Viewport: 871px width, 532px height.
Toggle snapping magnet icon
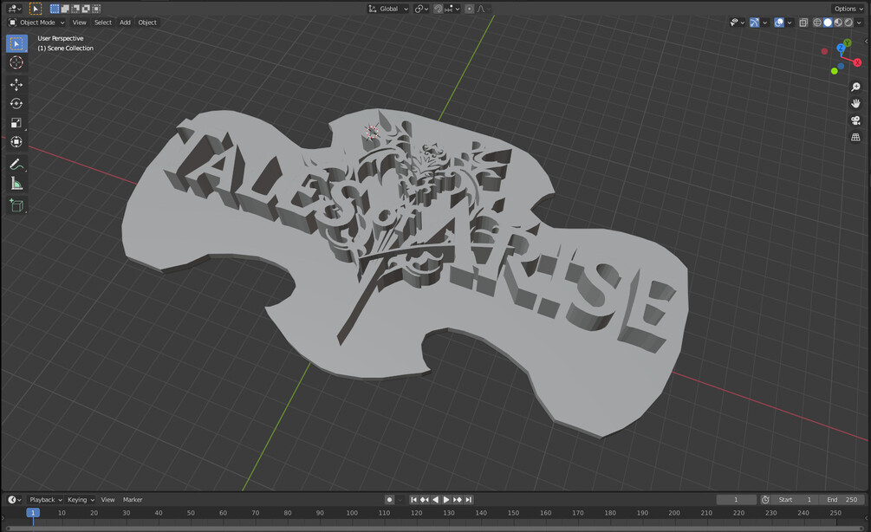439,9
